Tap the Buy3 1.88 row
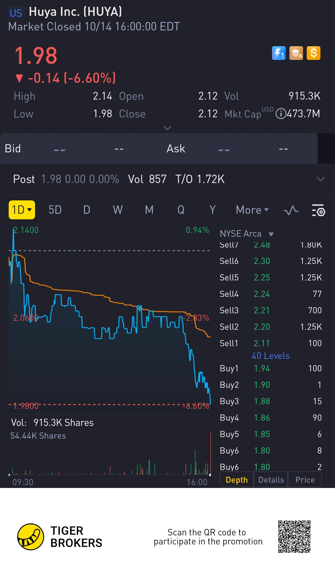The width and height of the screenshot is (335, 586). click(x=271, y=401)
